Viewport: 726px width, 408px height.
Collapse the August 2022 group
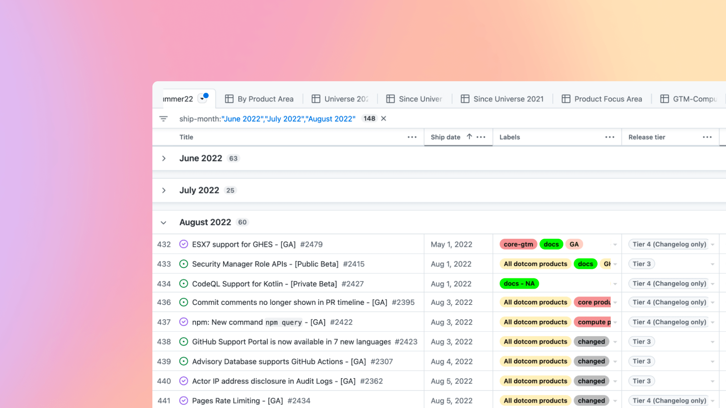[163, 223]
